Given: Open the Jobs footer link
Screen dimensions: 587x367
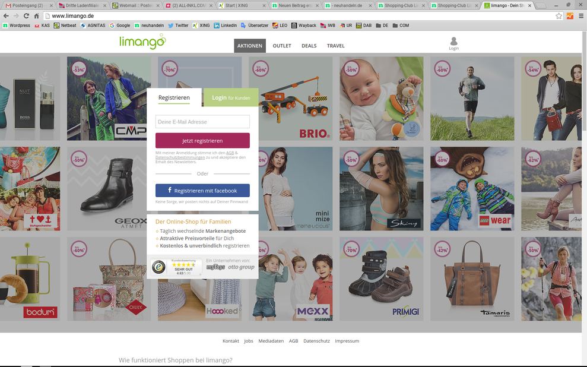Looking at the screenshot, I should coord(249,341).
